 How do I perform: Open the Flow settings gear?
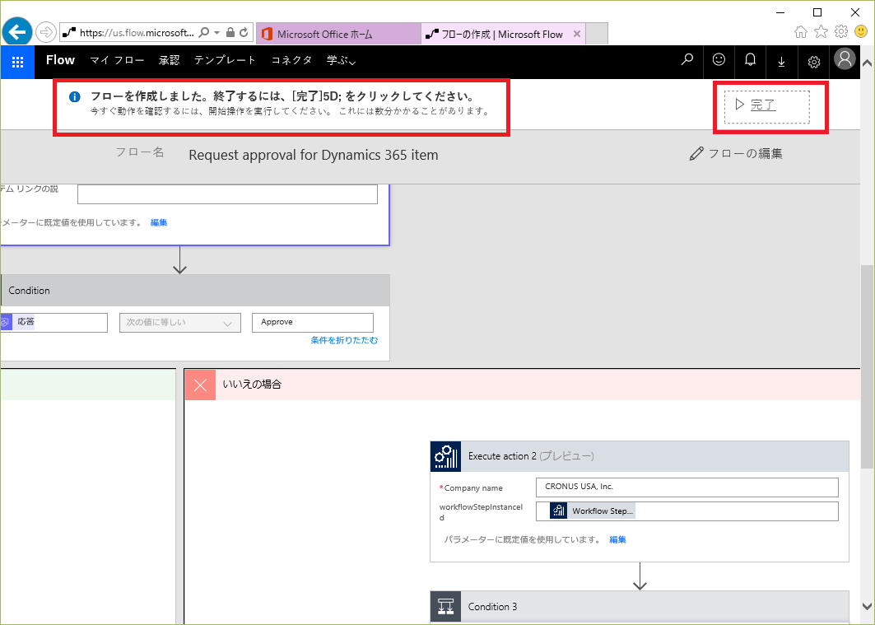click(x=814, y=62)
